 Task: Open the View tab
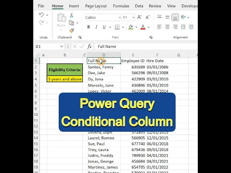pyautogui.click(x=171, y=6)
